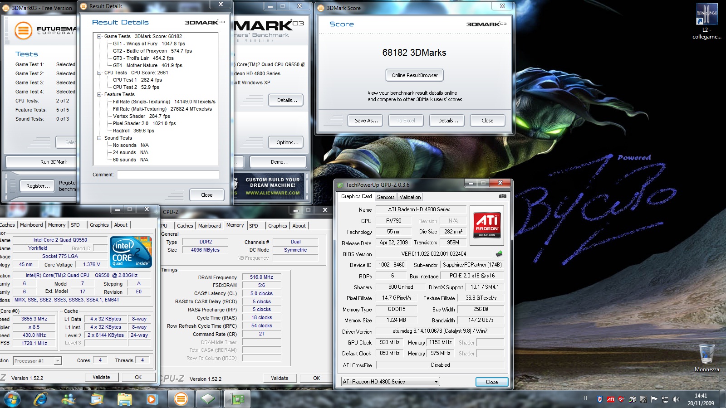Collapse CPU Tests tree node
This screenshot has height=408, width=726.
point(99,73)
